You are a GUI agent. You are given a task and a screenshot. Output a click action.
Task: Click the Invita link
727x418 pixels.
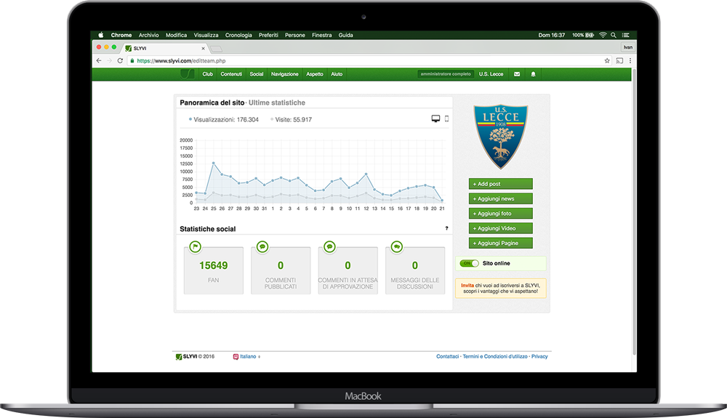click(467, 286)
